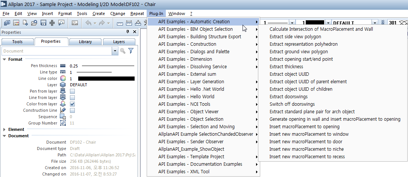The image size is (408, 177).
Task: Click the first ruler measure icon
Action: coord(120,23)
